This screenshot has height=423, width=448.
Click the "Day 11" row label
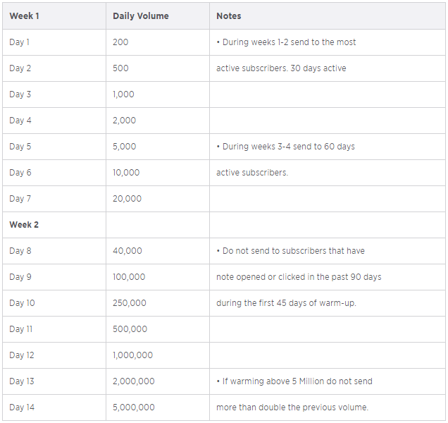click(21, 329)
